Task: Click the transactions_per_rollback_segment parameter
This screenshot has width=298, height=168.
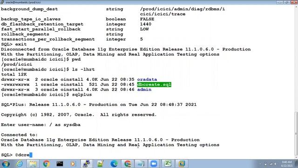Action: coord(47,39)
